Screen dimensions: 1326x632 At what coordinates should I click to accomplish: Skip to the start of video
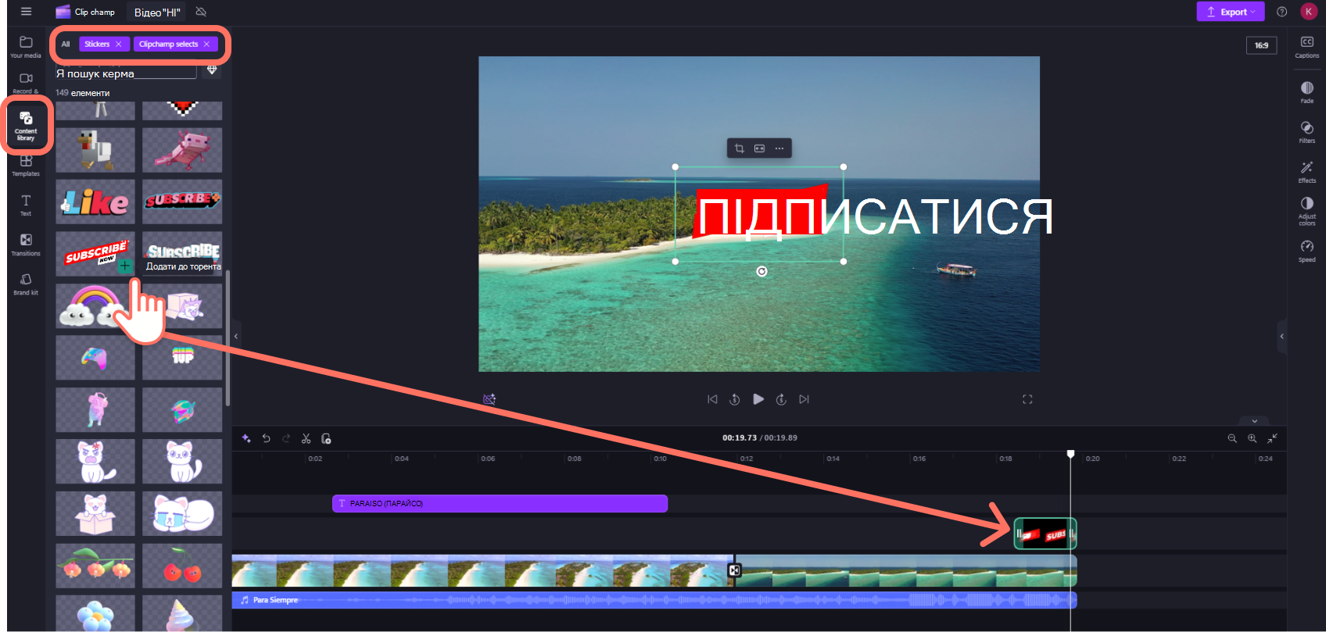pyautogui.click(x=712, y=399)
